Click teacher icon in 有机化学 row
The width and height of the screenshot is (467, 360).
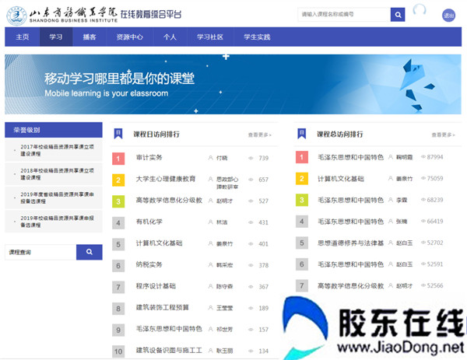pos(211,222)
